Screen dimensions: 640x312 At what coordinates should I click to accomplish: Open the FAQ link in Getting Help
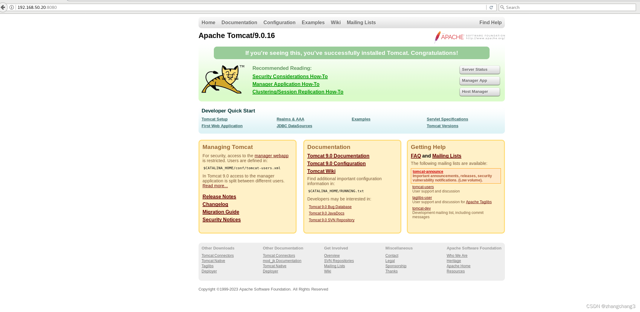(x=416, y=156)
